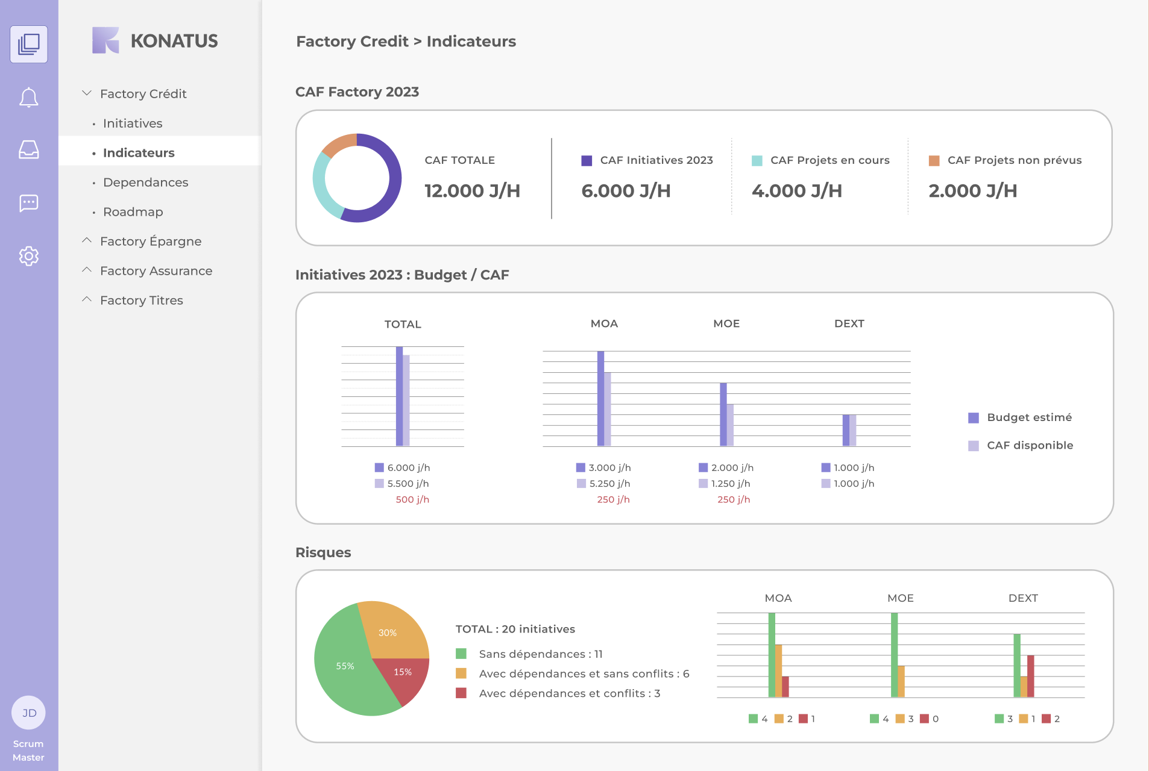Screen dimensions: 1149x771
Task: Click the TOTAL budget bar chart
Action: click(403, 396)
